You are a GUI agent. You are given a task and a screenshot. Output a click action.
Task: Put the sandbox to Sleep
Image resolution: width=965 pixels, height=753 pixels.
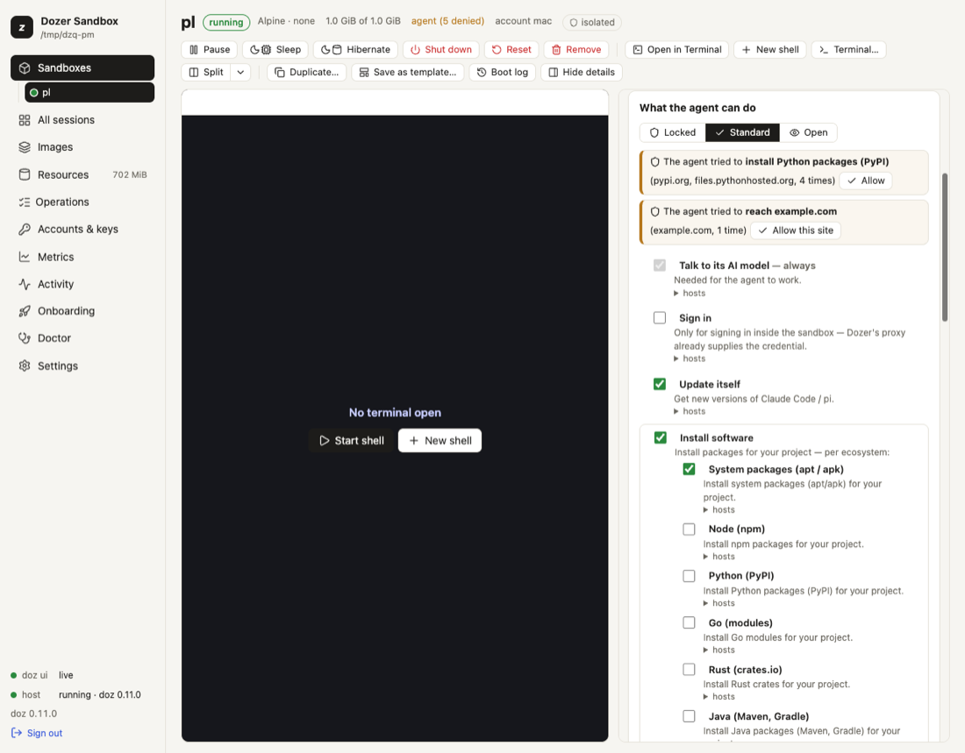point(275,49)
